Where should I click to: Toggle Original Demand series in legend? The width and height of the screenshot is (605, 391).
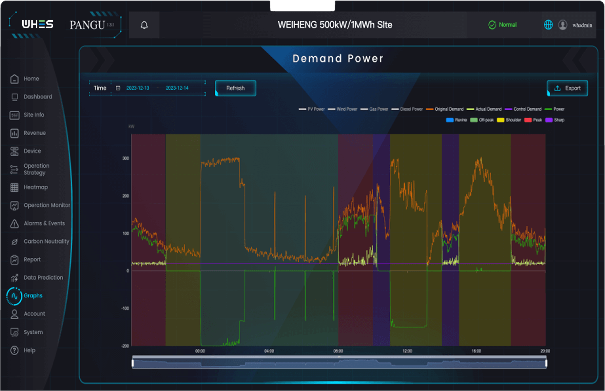click(444, 109)
